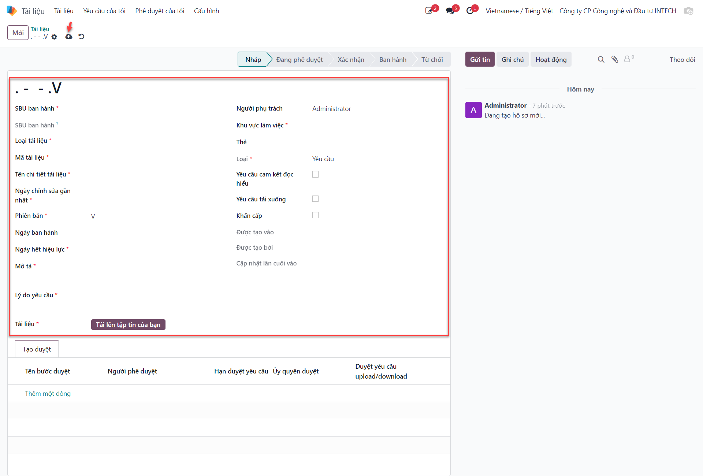This screenshot has height=476, width=703.
Task: Click the Theo dõi button
Action: coord(682,59)
